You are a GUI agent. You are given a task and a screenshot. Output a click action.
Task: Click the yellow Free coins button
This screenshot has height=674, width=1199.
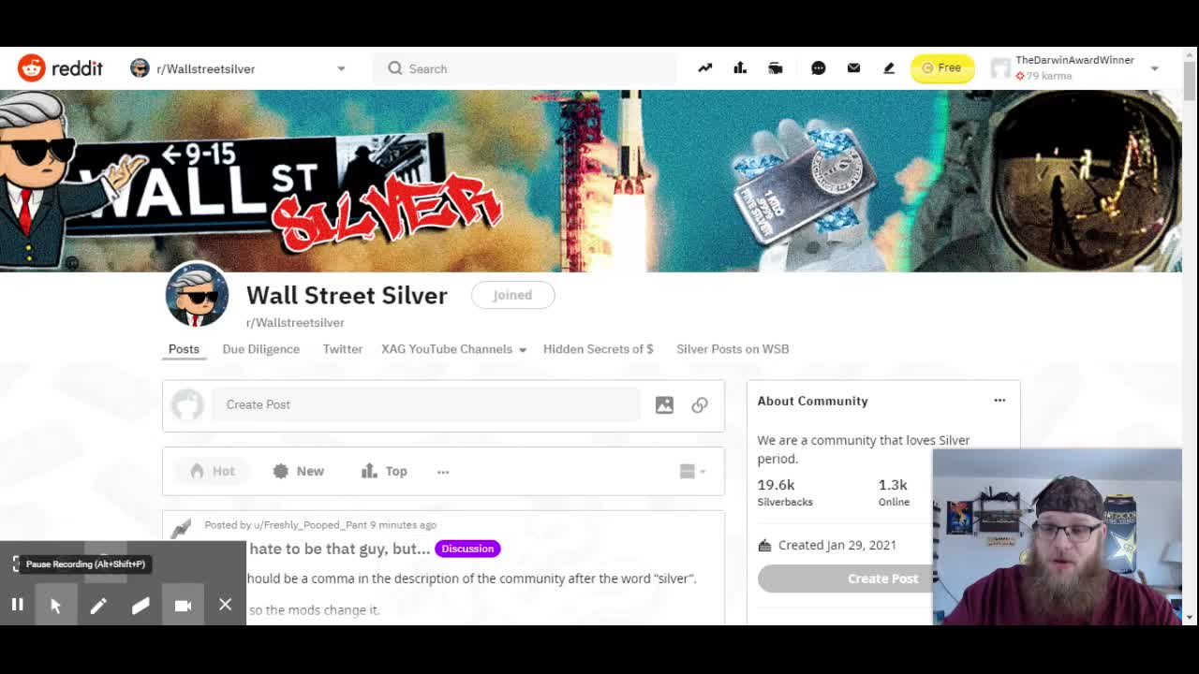pos(942,67)
